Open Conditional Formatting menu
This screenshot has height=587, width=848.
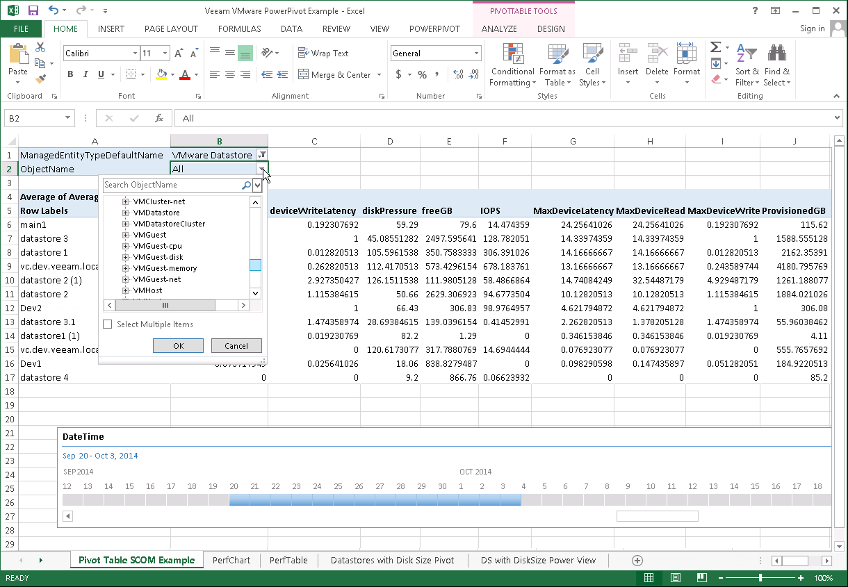click(x=512, y=65)
